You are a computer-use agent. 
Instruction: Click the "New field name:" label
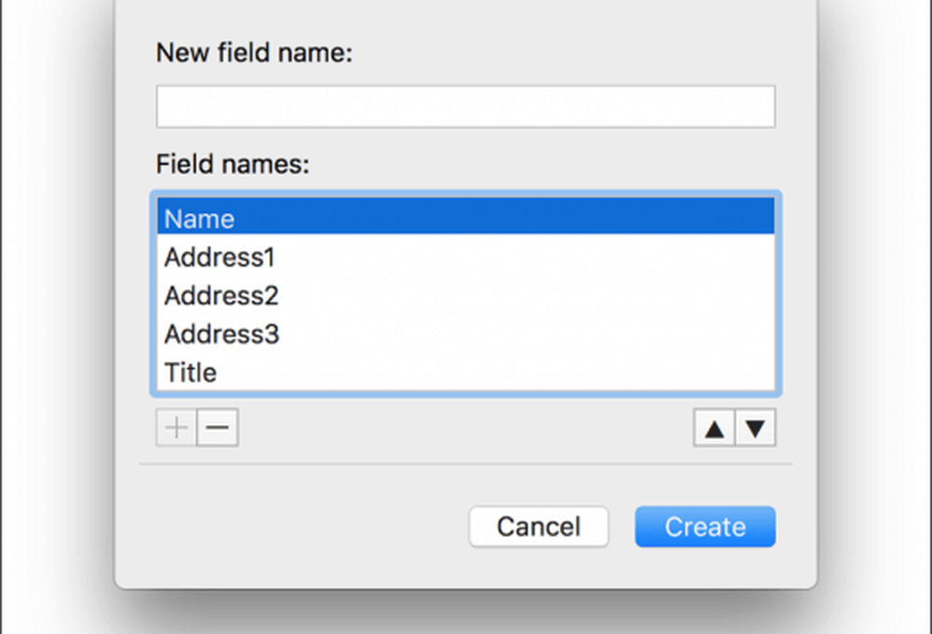(x=254, y=53)
